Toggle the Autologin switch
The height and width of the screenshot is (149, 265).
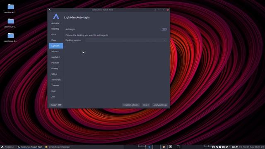(164, 29)
